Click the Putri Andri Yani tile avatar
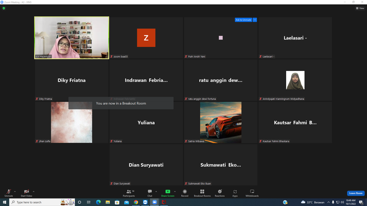Viewport: 367px width, 206px height. point(221,38)
